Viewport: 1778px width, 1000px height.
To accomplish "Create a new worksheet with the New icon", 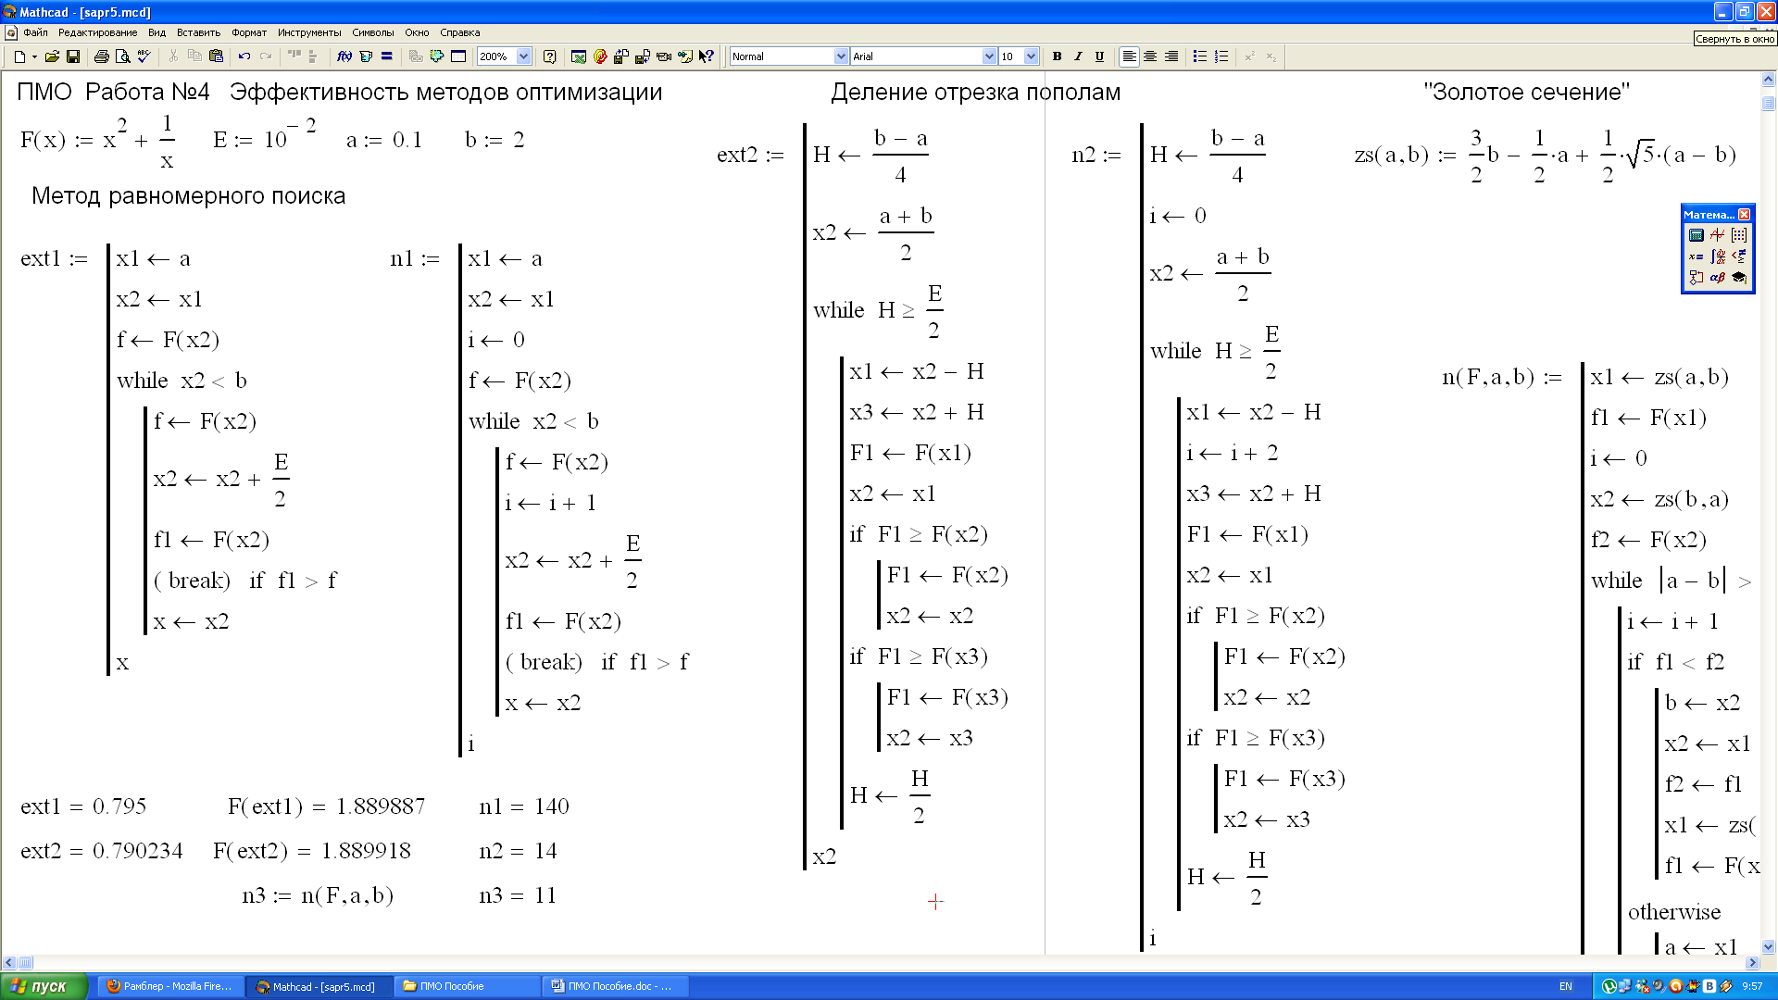I will point(20,56).
